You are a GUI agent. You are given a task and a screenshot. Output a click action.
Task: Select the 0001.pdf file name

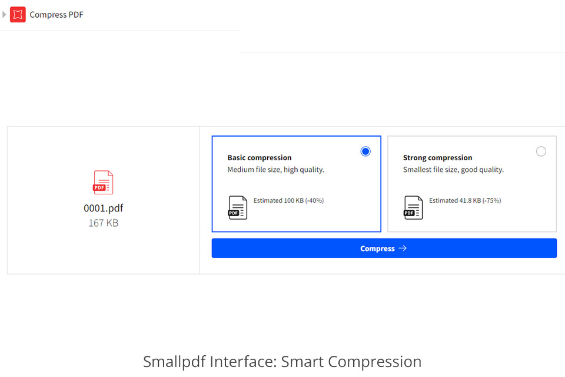(x=104, y=208)
